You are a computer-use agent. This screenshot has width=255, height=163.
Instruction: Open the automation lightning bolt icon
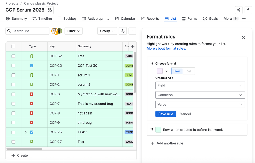point(248,10)
